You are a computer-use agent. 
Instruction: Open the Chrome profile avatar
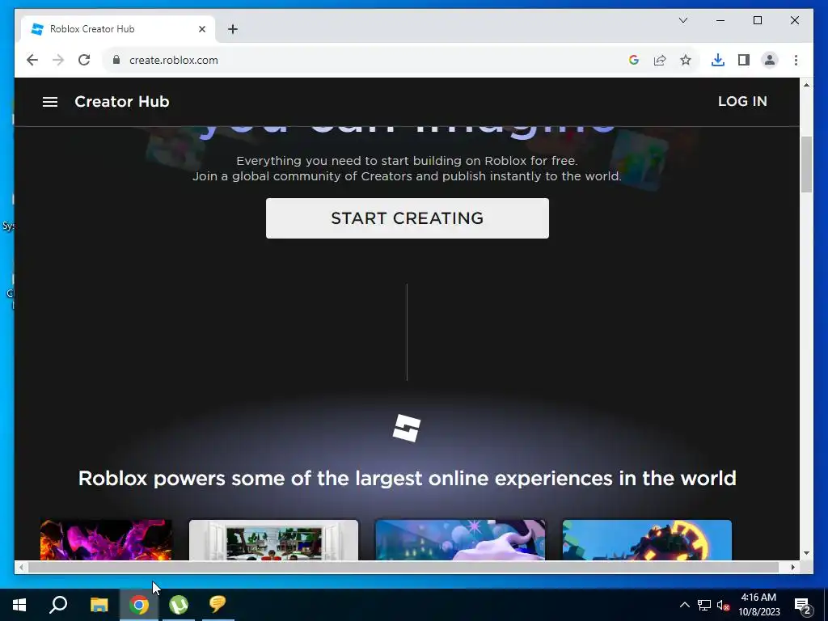770,60
